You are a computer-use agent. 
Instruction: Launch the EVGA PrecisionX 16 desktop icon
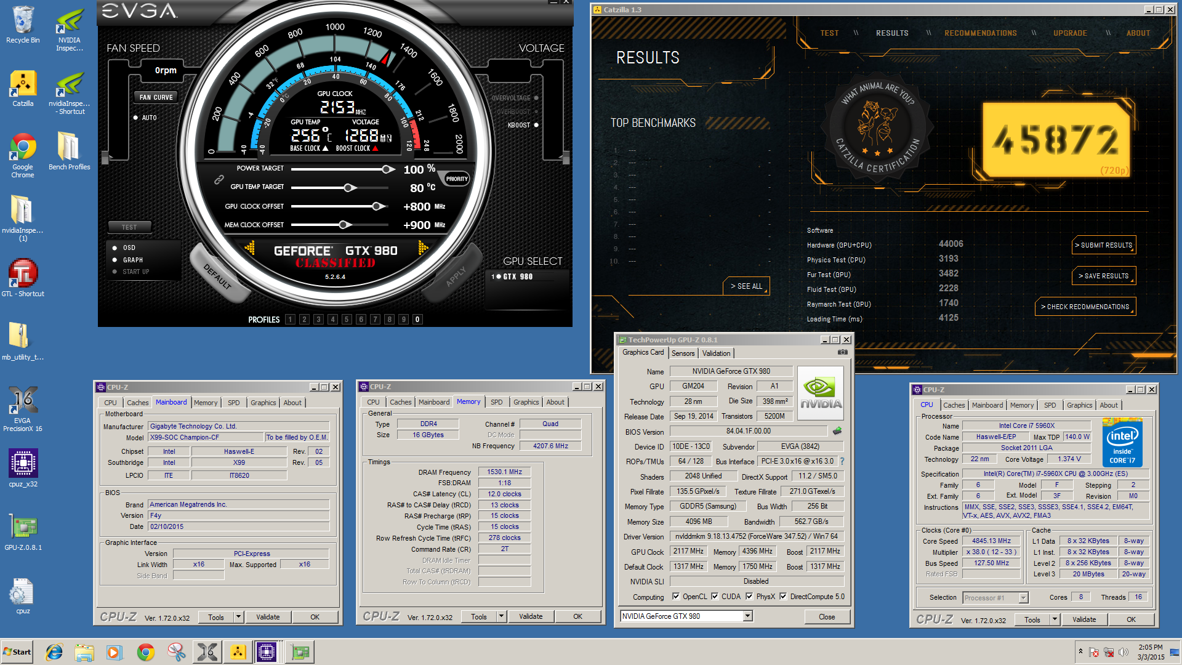click(23, 409)
